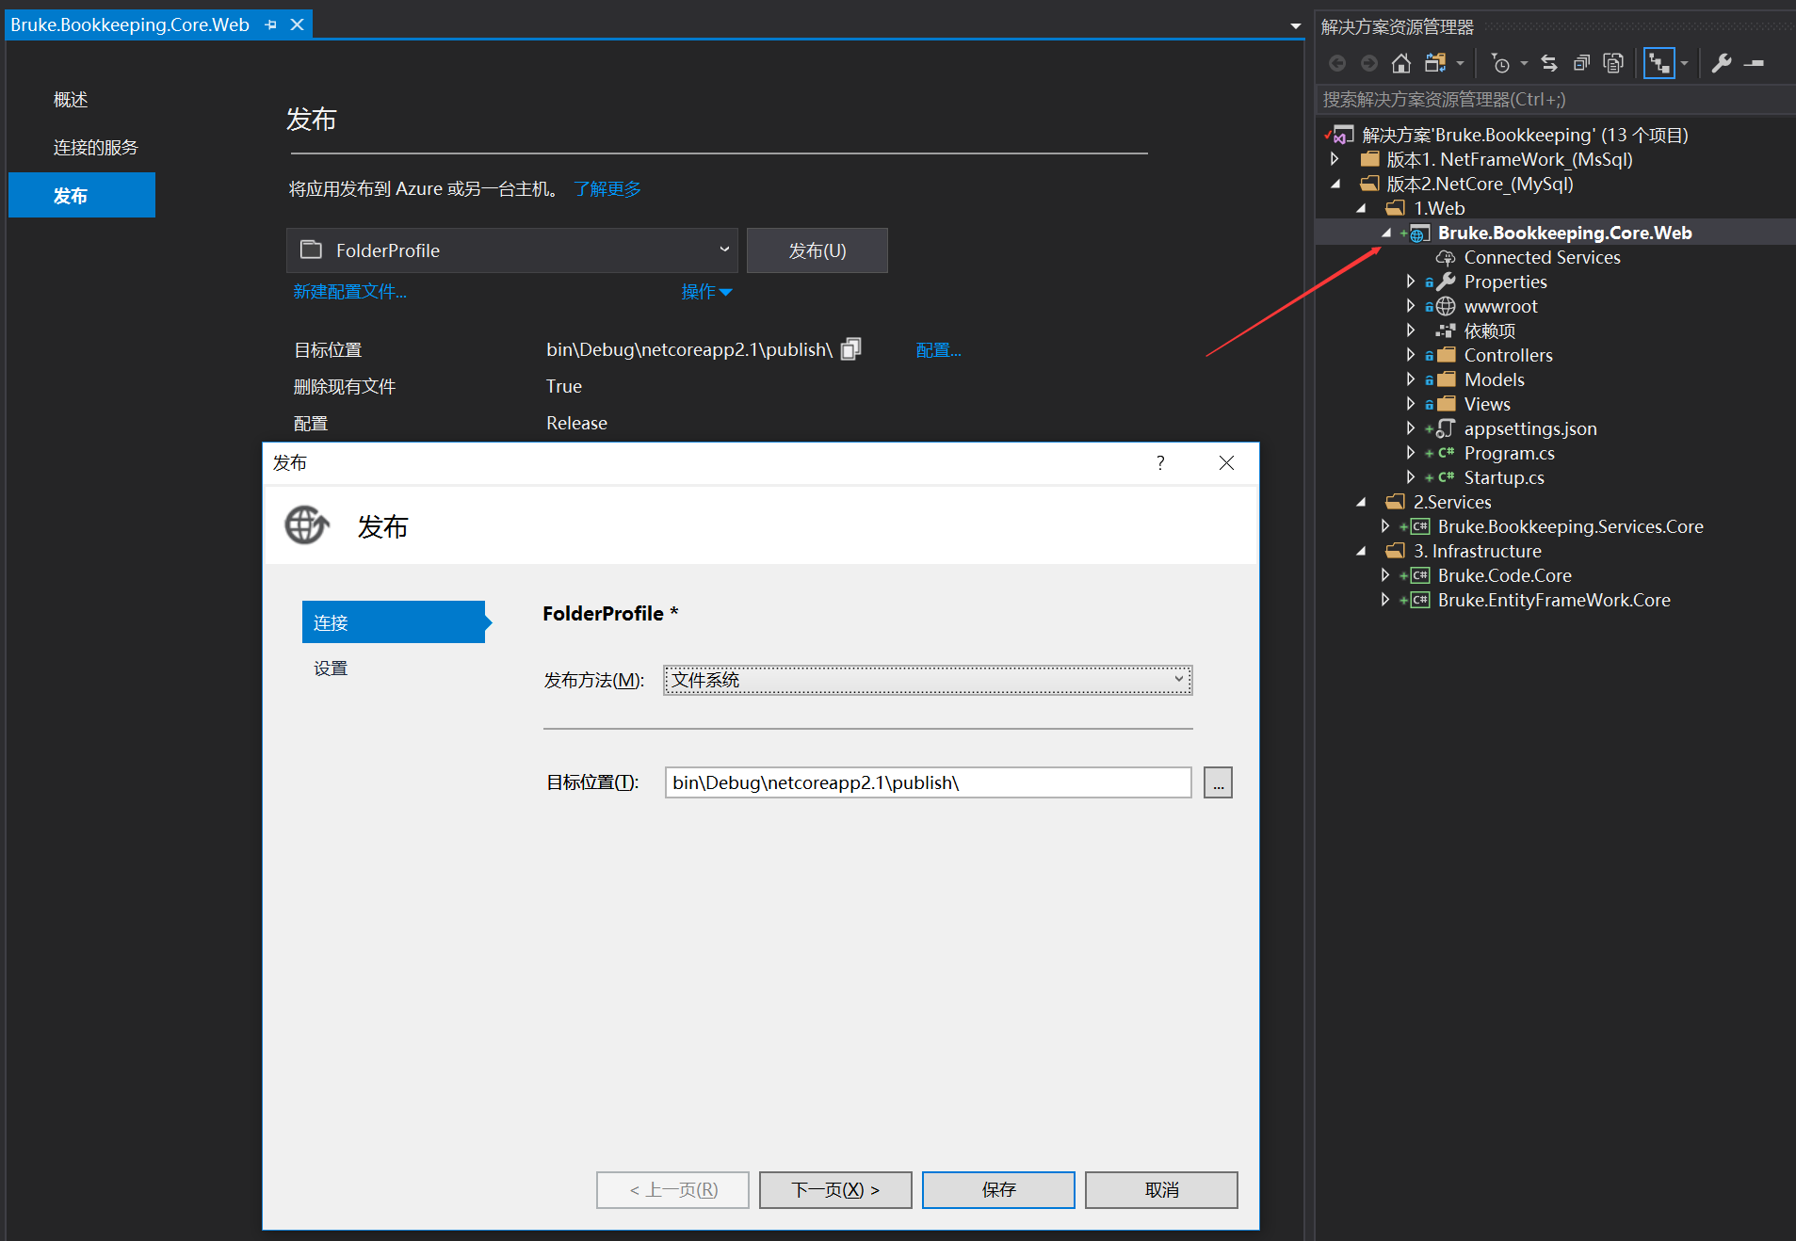This screenshot has height=1241, width=1796.
Task: Open dropdown arrow beside pending changes filter
Action: tap(1524, 63)
